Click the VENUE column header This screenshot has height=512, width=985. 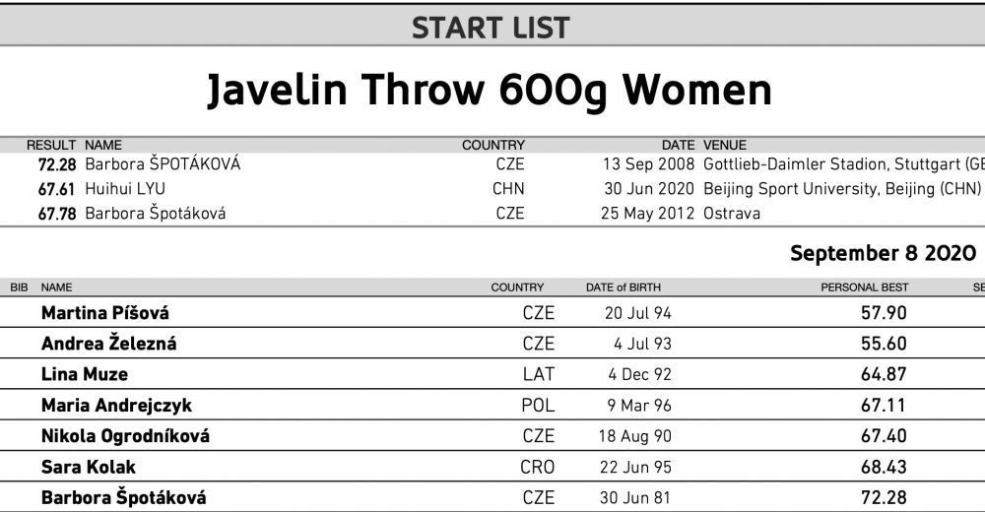(725, 145)
